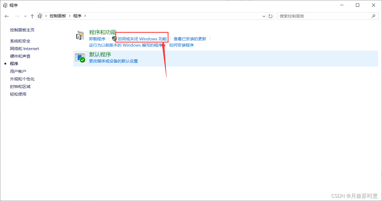Open 系统和安全 category
This screenshot has height=201, width=382.
[x=20, y=41]
